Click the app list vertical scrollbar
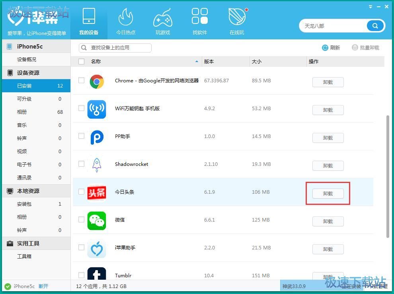 click(x=388, y=176)
